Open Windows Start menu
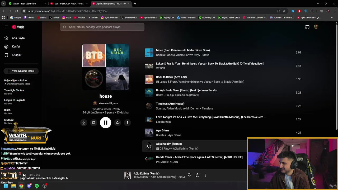 pyautogui.click(x=6, y=186)
